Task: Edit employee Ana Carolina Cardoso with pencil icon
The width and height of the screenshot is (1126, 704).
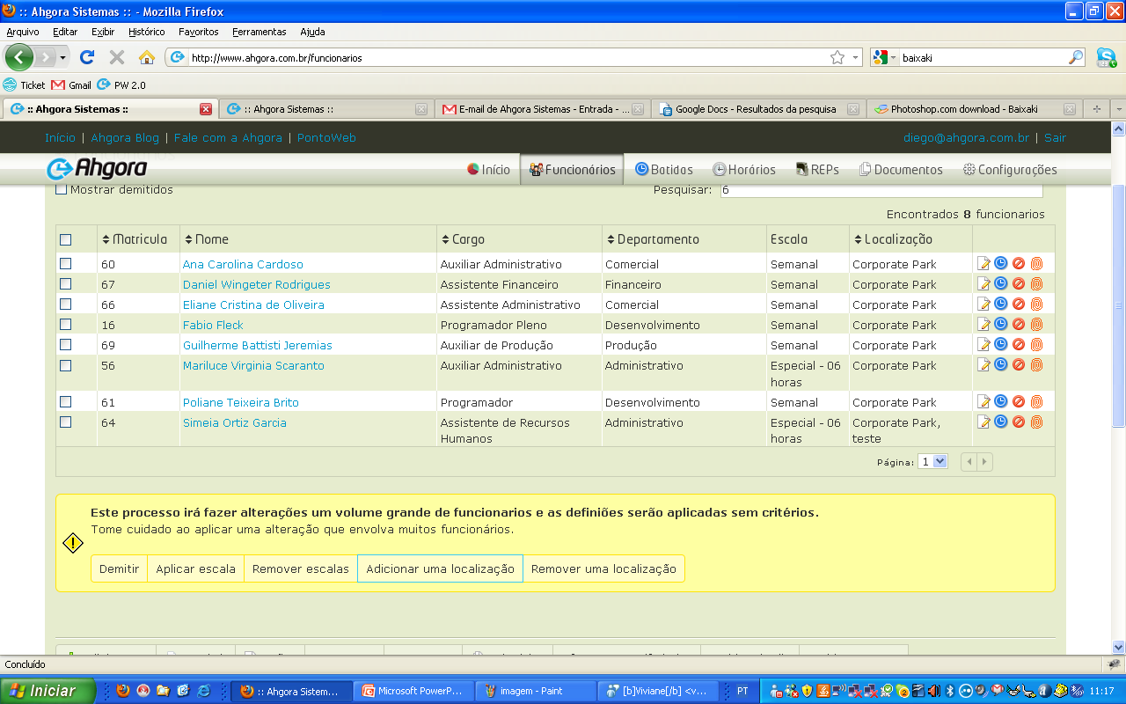Action: 984,264
